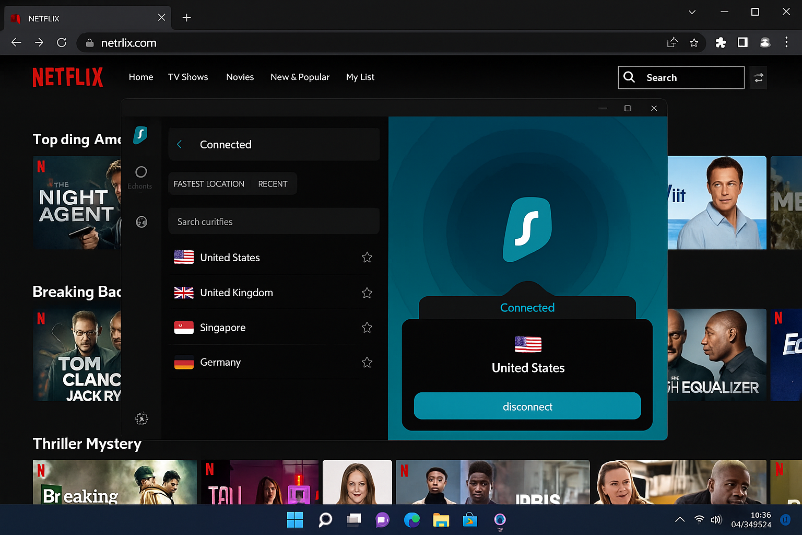Mark Germany as a favorite location

point(367,362)
